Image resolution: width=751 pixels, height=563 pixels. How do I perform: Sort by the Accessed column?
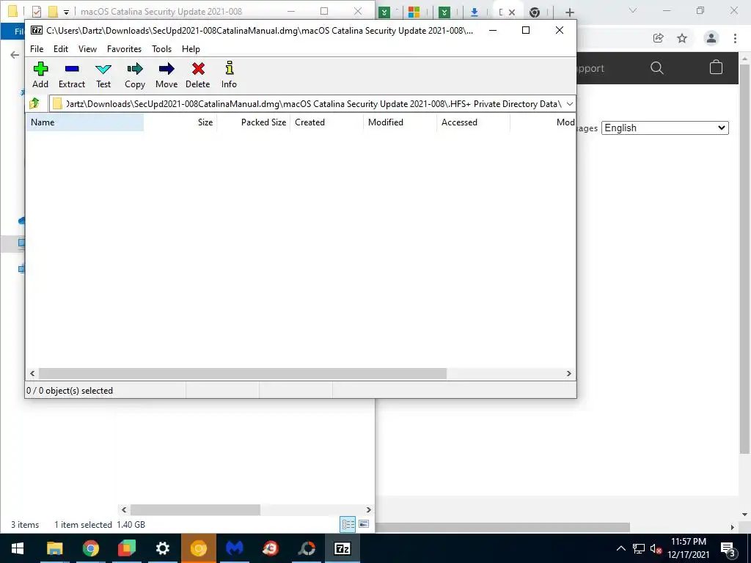pyautogui.click(x=474, y=122)
